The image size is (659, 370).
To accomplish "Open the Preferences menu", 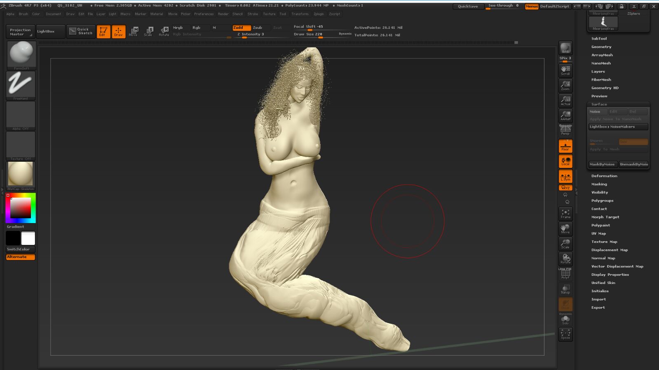I will coord(204,14).
